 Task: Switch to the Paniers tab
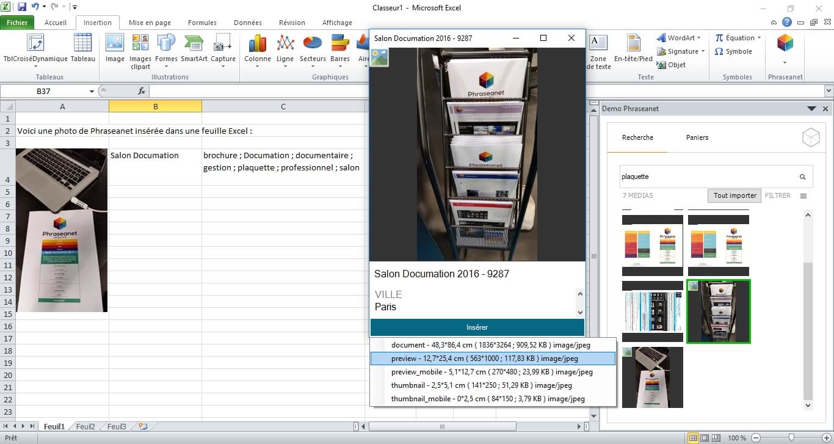(697, 137)
